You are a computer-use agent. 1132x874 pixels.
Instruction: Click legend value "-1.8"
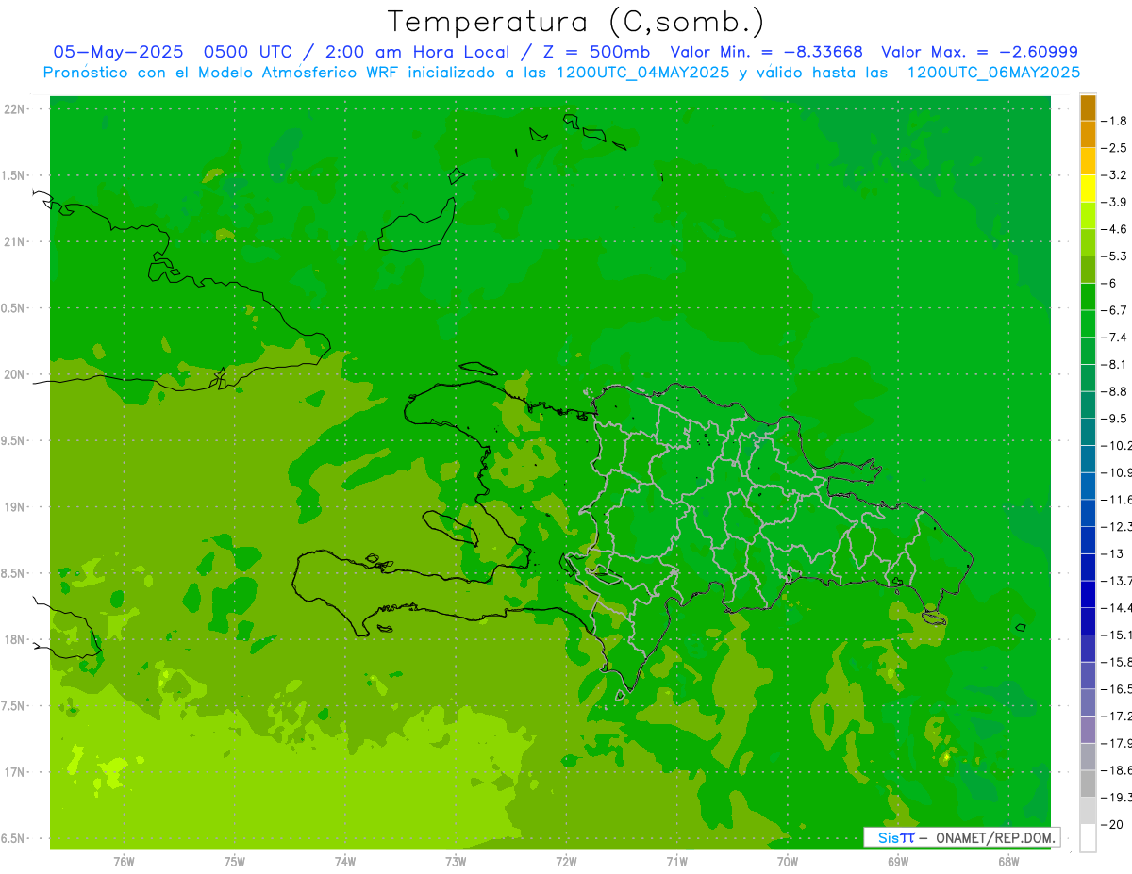coord(1113,121)
